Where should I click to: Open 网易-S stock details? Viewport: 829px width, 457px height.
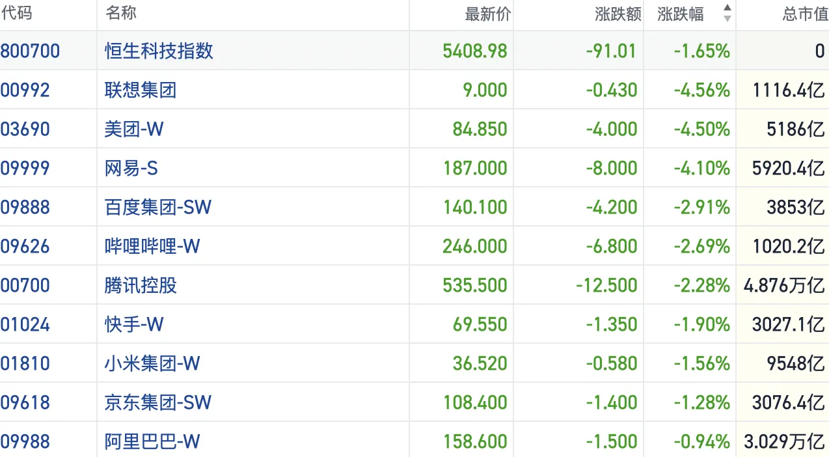pyautogui.click(x=131, y=168)
